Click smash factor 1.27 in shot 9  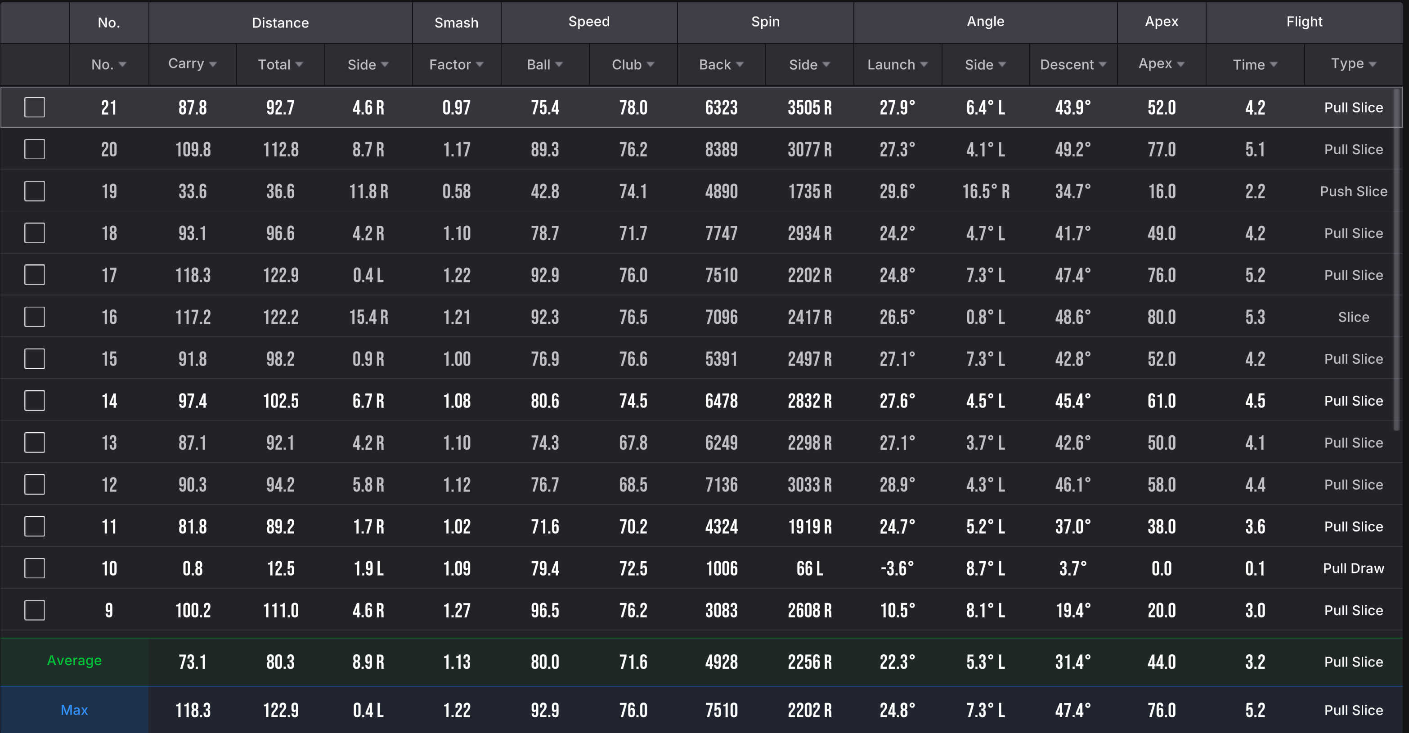(456, 610)
